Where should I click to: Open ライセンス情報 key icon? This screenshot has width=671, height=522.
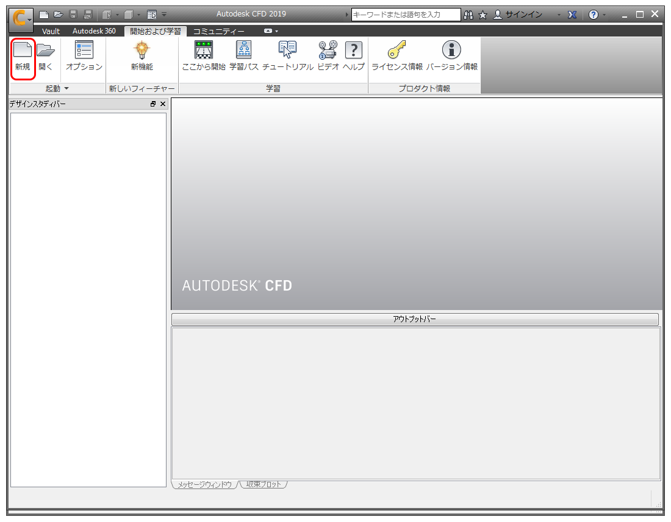[396, 55]
